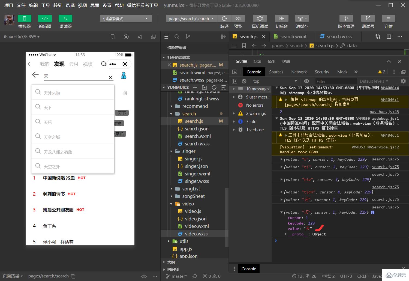
Task: Toggle live expression eye icon
Action: coord(306,81)
